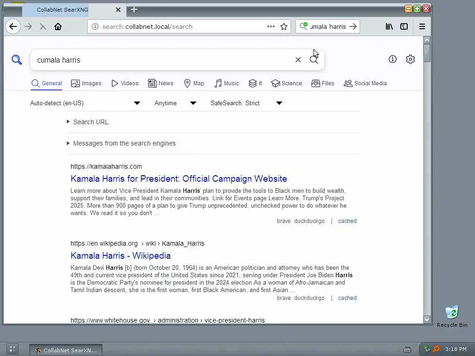Switch to the Social Media category
This screenshot has width=475, height=356.
tap(365, 83)
